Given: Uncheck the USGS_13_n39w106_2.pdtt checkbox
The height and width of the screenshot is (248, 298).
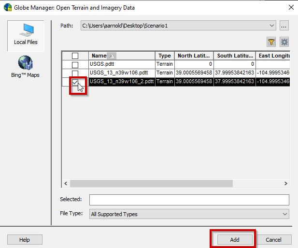Looking at the screenshot, I should pos(75,82).
